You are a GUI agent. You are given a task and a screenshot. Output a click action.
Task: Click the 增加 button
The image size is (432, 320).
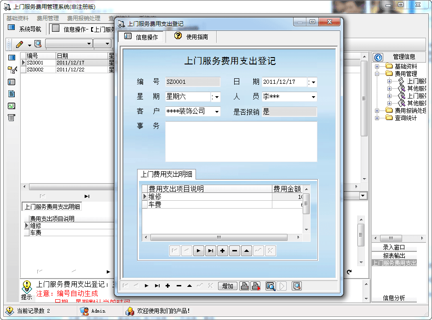pyautogui.click(x=227, y=286)
